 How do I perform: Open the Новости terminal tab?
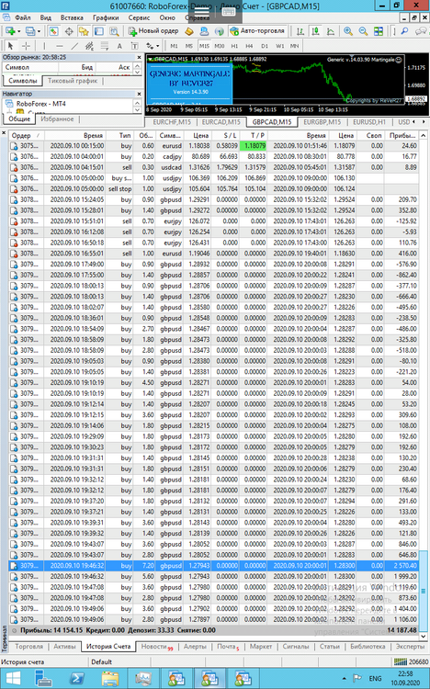coord(157,647)
